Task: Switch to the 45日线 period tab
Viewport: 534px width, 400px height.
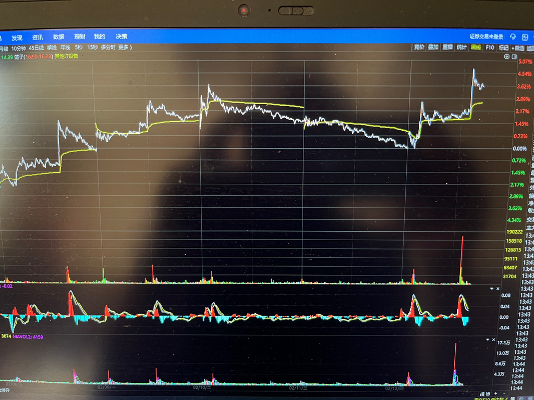Action: [36, 48]
